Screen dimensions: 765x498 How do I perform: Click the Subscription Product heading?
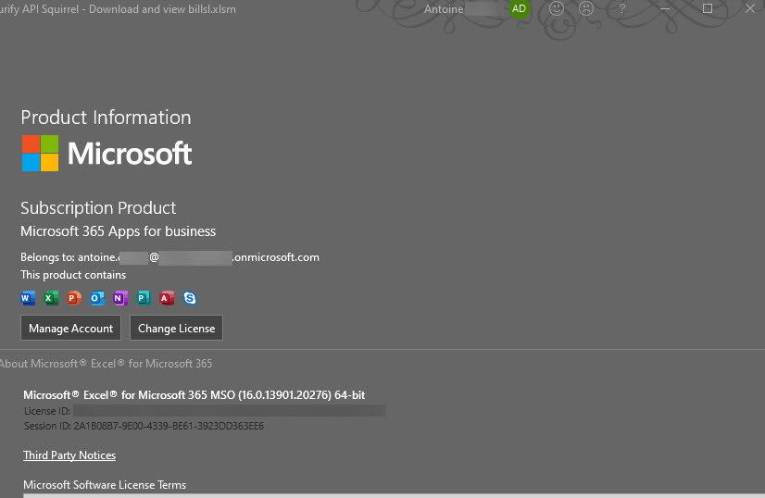coord(98,208)
